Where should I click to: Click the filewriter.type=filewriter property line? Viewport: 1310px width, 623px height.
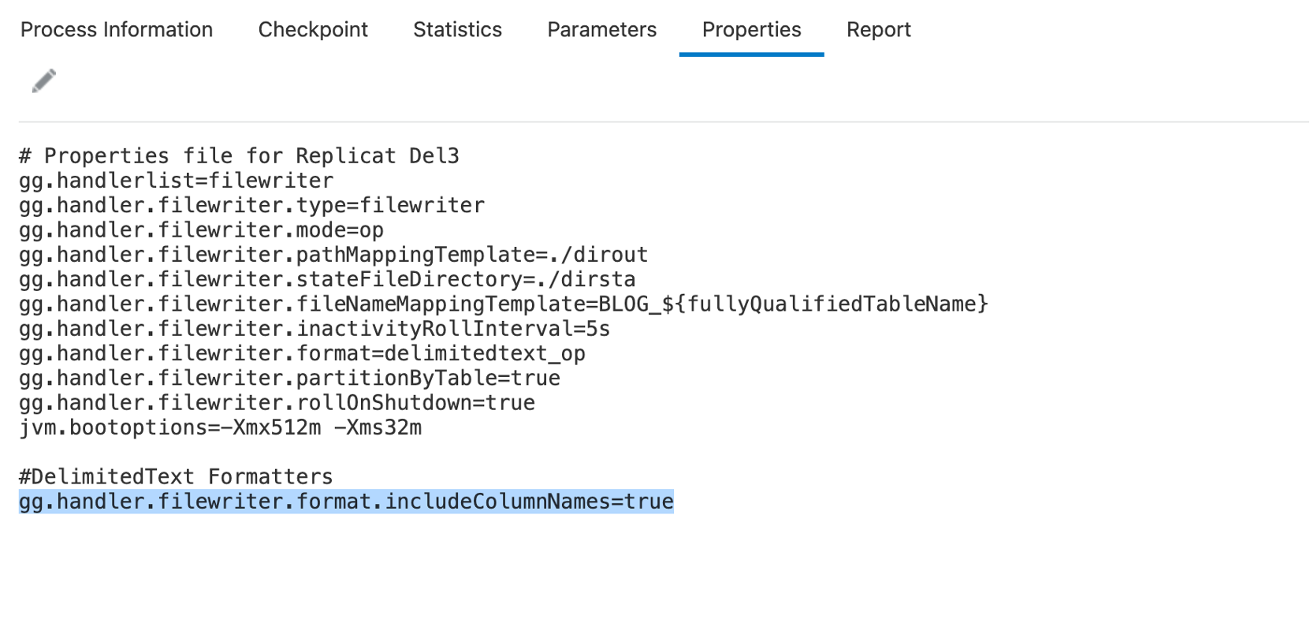point(251,206)
